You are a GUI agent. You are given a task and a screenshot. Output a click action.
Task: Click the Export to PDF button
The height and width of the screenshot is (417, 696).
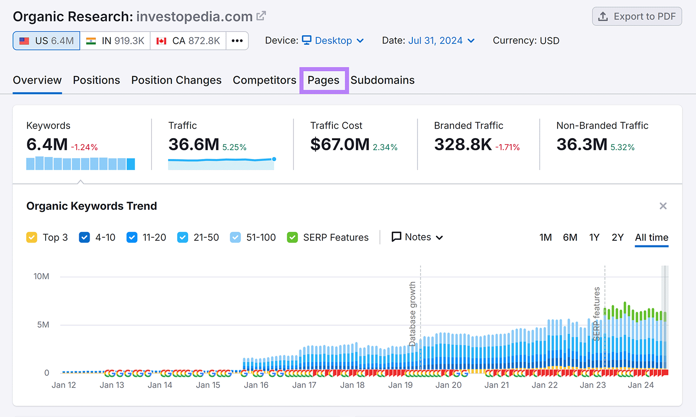tap(636, 17)
